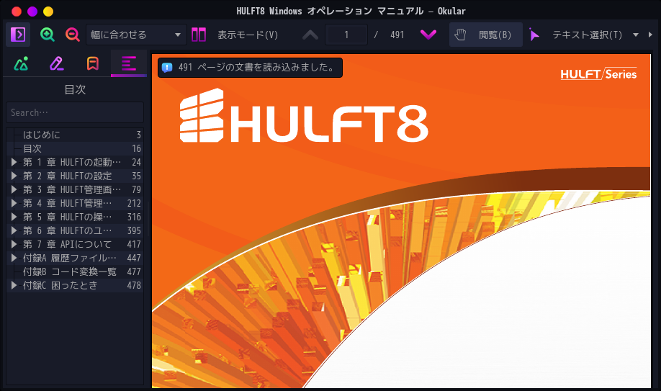Open the 目次 entry at page 16
Image resolution: width=661 pixels, height=391 pixels.
(x=75, y=148)
